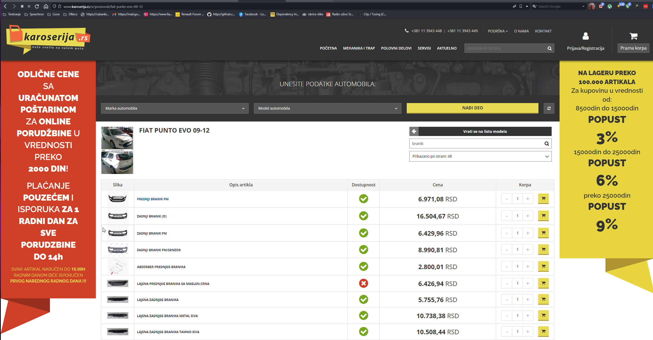Click the browser address bar URL
Viewport: 653px width, 340px height.
pyautogui.click(x=103, y=7)
